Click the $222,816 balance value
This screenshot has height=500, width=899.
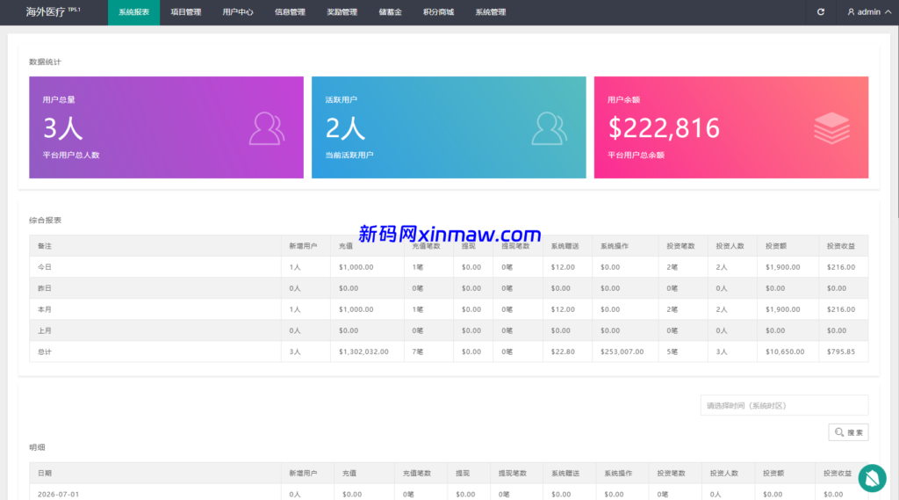[664, 128]
